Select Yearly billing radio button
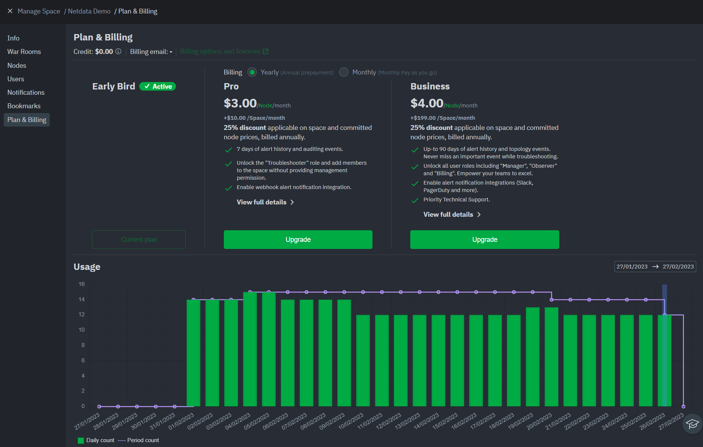703x447 pixels. coord(252,72)
